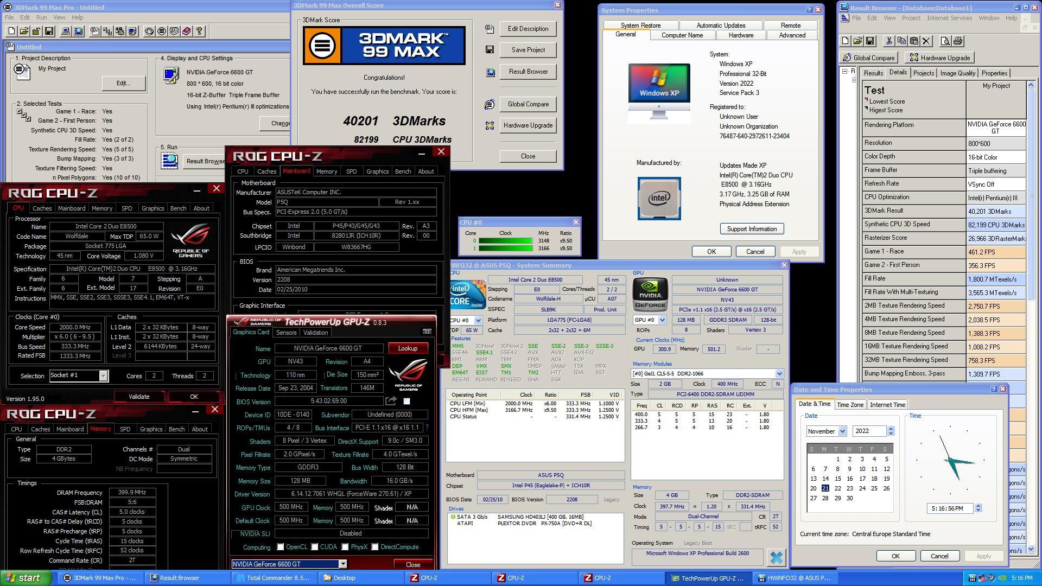Expand Memory Modules dropdown in HWiNFO

pos(779,373)
